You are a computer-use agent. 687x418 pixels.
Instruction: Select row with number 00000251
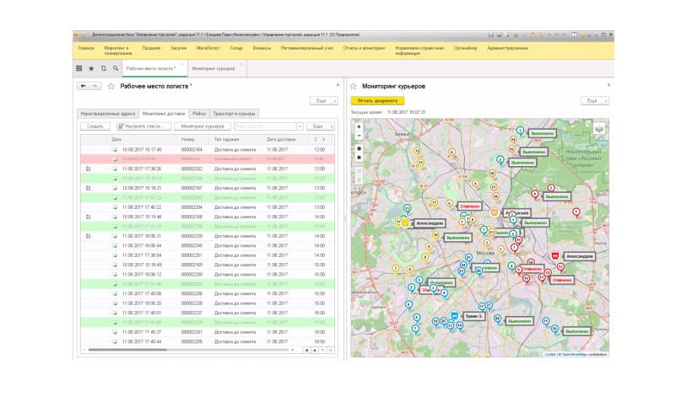[208, 255]
